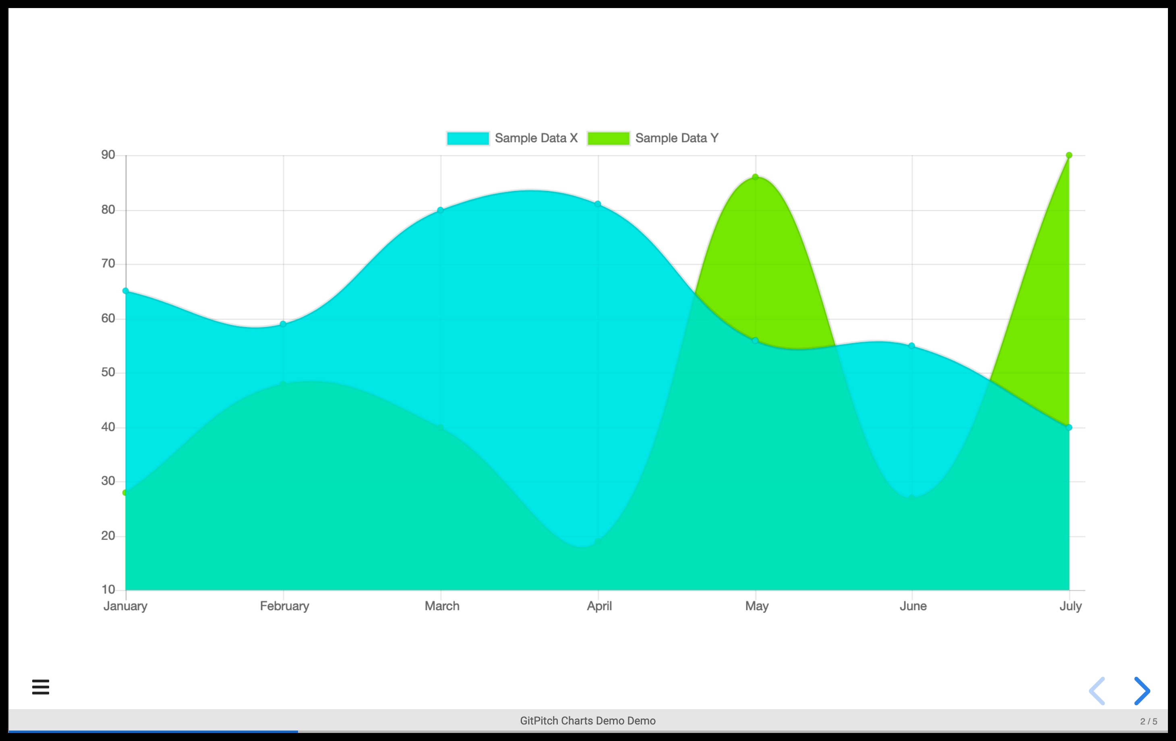
Task: Click the slide number '2 / 5'
Action: 1148,721
